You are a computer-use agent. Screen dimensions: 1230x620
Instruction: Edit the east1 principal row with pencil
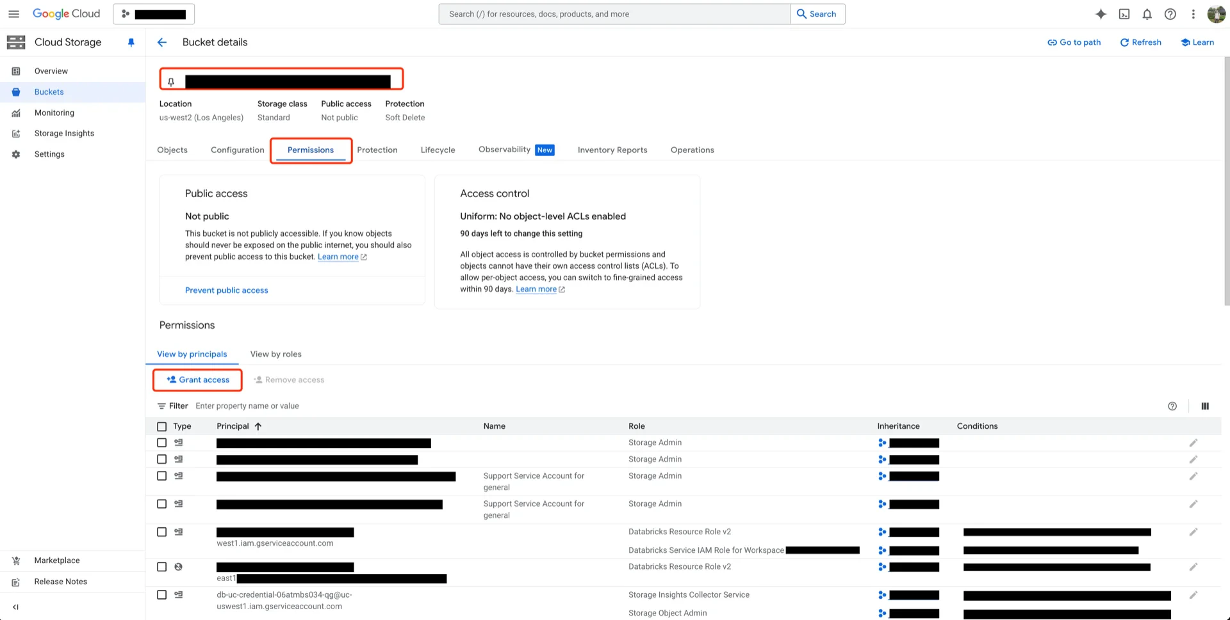1193,567
